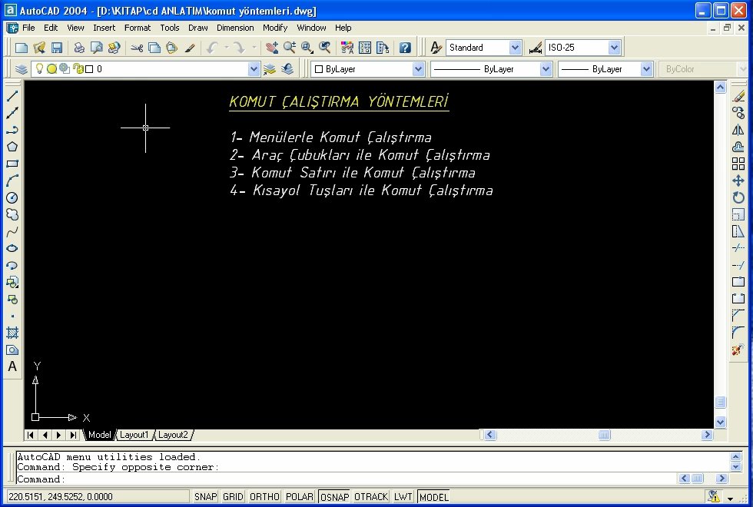
Task: Toggle GRID display in status bar
Action: coord(233,496)
